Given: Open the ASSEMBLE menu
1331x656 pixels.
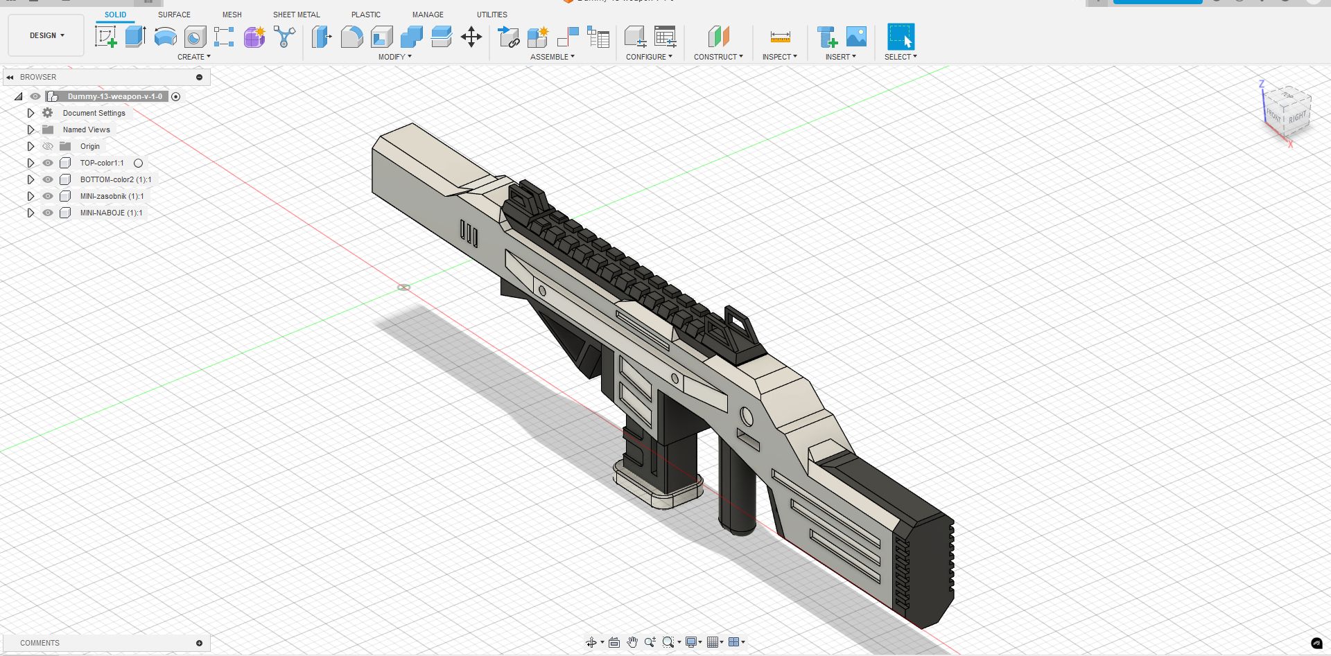Looking at the screenshot, I should click(x=553, y=57).
